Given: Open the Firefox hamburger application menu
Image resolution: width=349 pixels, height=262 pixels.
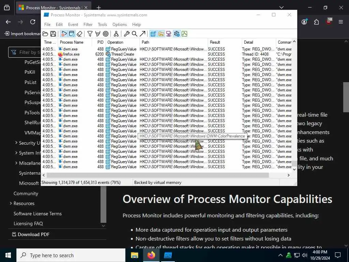Looking at the screenshot, I should pos(341,22).
